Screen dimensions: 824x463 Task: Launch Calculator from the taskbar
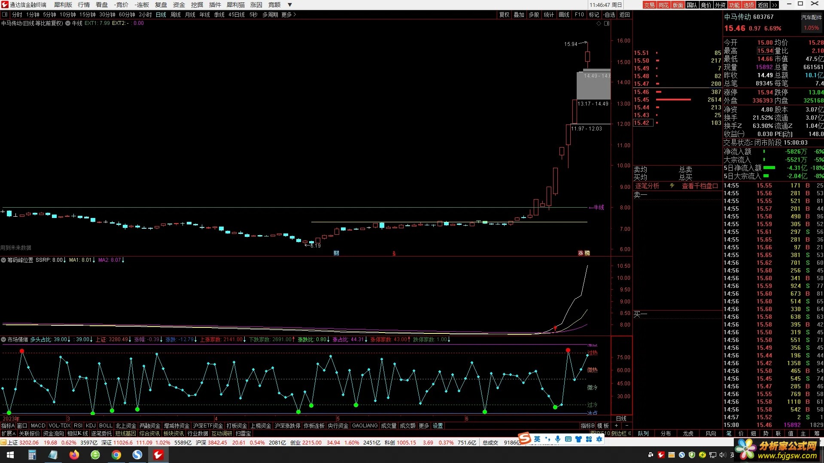[x=32, y=455]
